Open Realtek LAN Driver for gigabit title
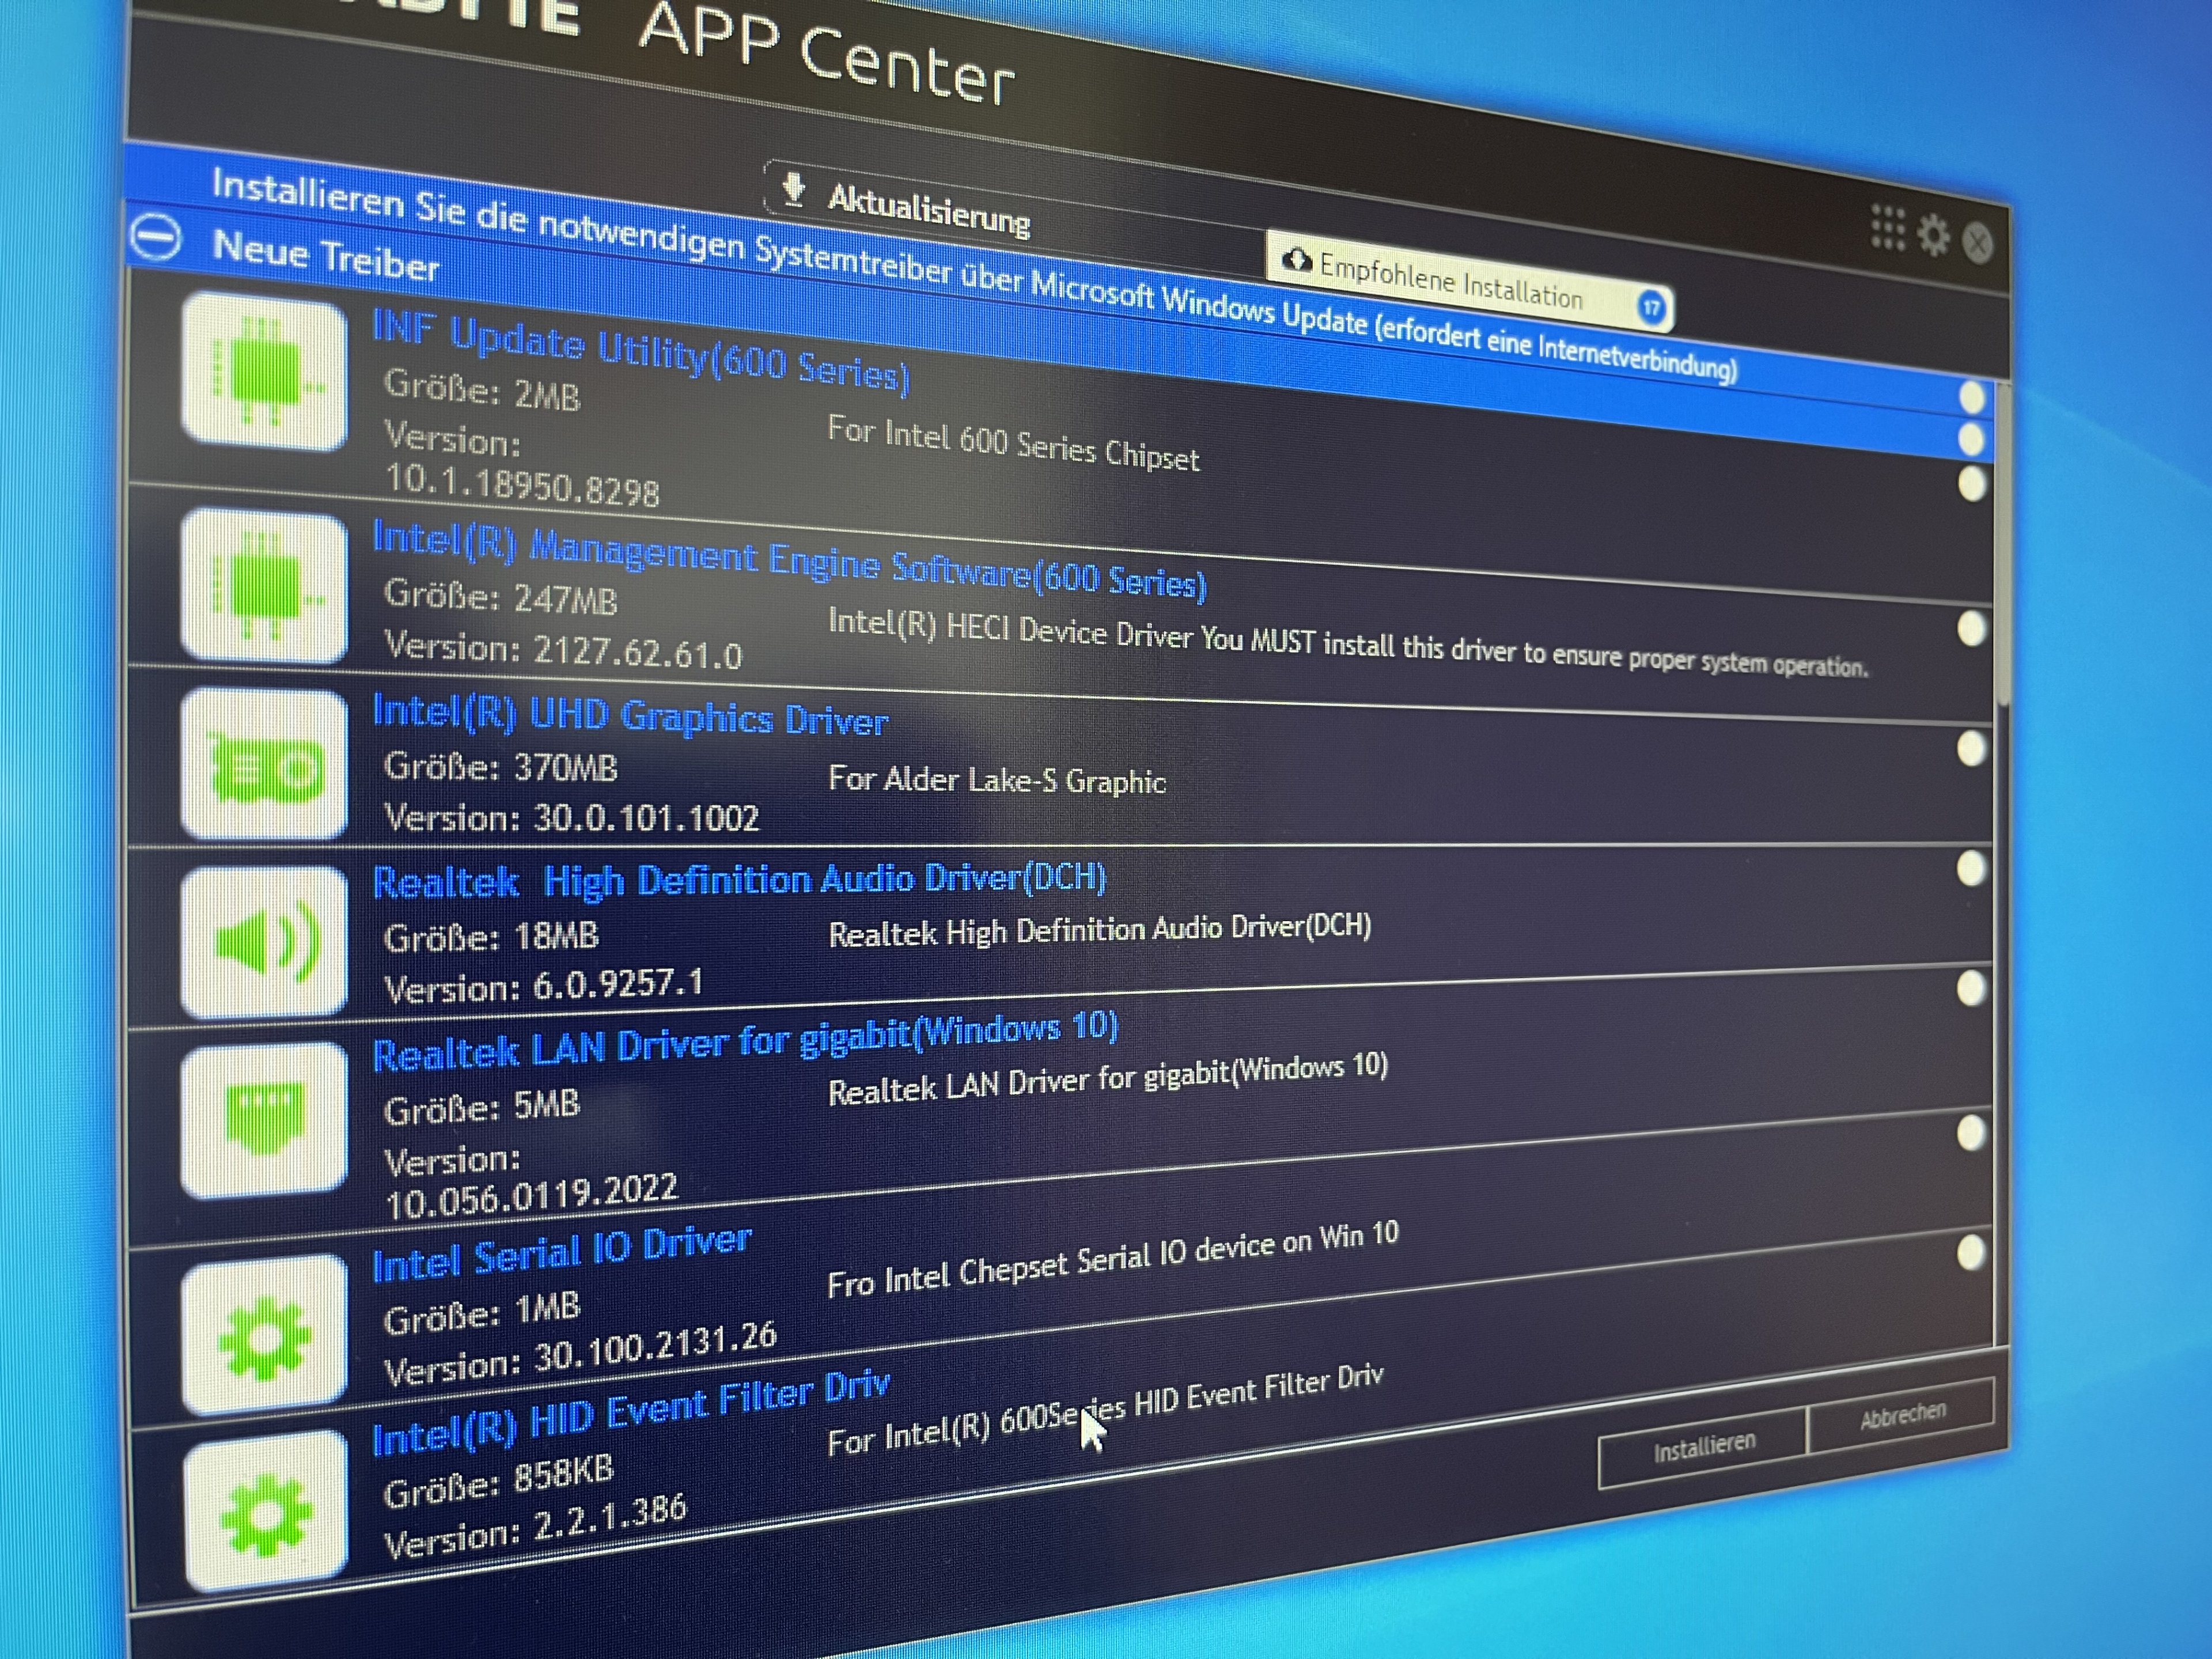The image size is (2212, 1659). click(x=745, y=1041)
